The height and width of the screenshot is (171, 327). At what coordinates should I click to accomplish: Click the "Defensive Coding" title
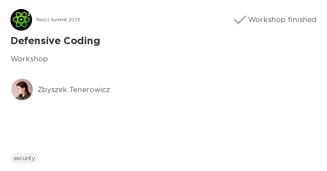pyautogui.click(x=55, y=41)
